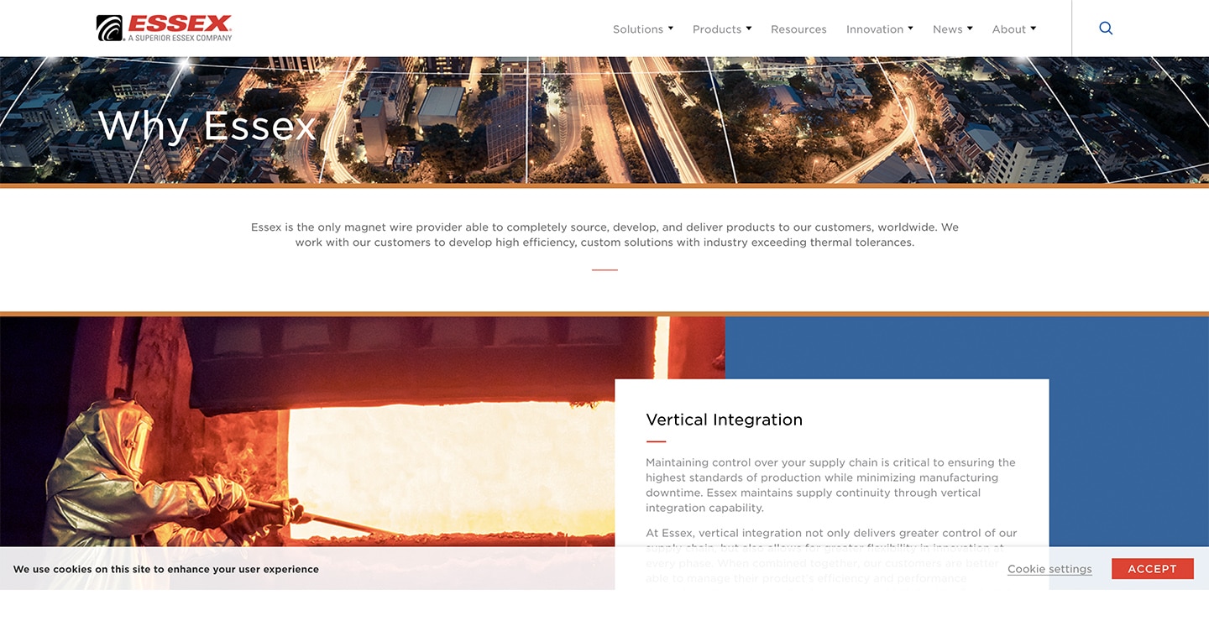Open the Innovation menu
Viewport: 1209px width, 626px height.
[874, 29]
